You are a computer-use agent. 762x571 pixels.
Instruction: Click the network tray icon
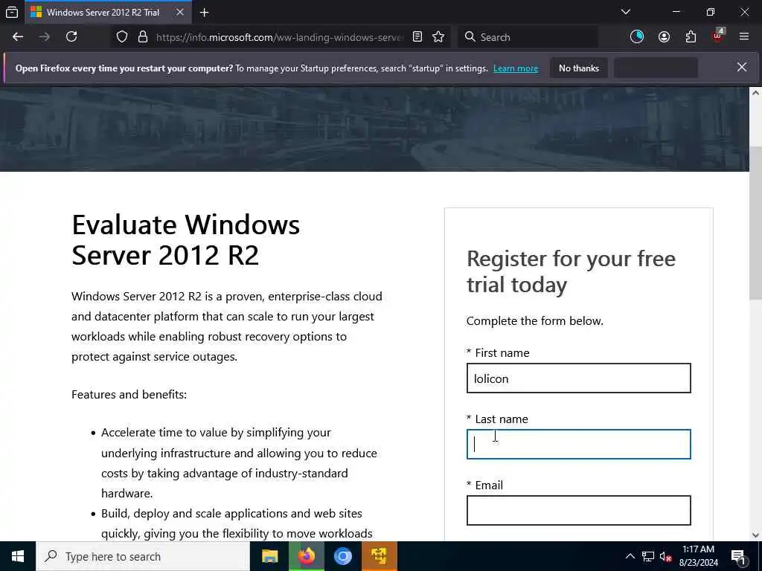pyautogui.click(x=648, y=556)
